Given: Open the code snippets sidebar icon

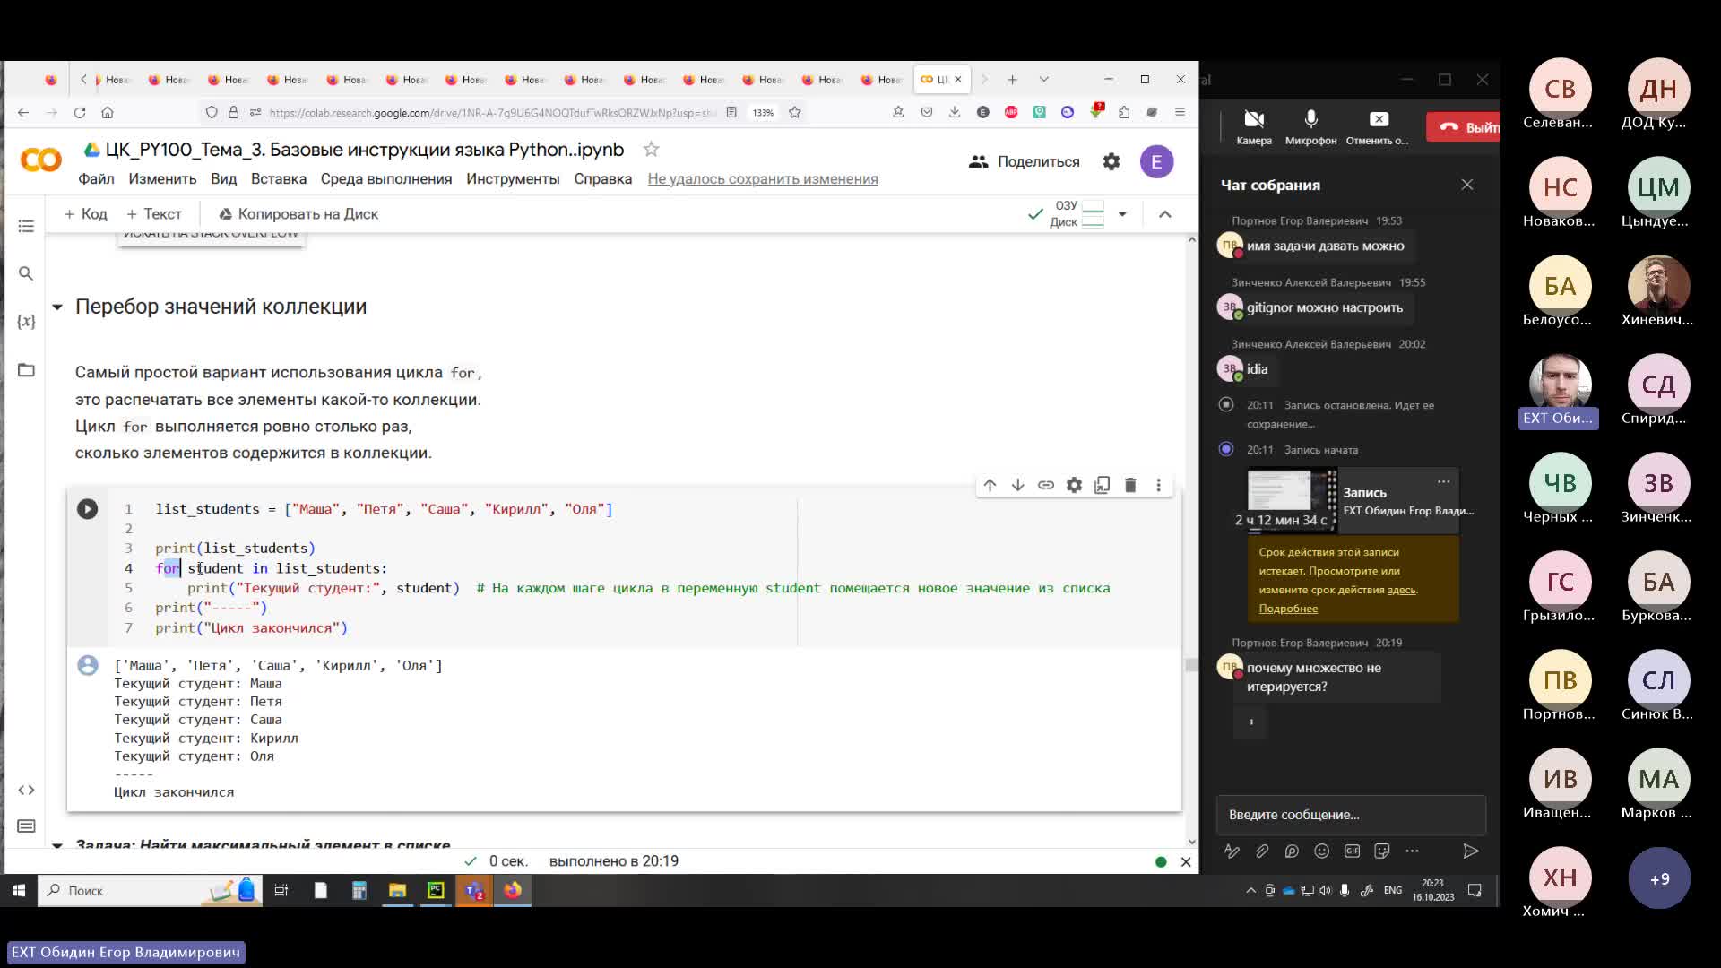Looking at the screenshot, I should pyautogui.click(x=26, y=790).
